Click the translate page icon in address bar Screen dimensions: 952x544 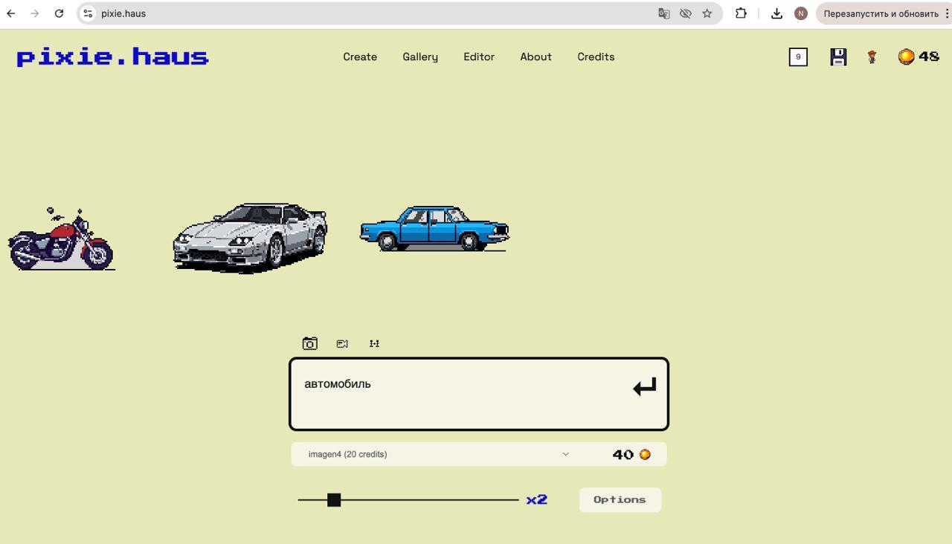663,13
